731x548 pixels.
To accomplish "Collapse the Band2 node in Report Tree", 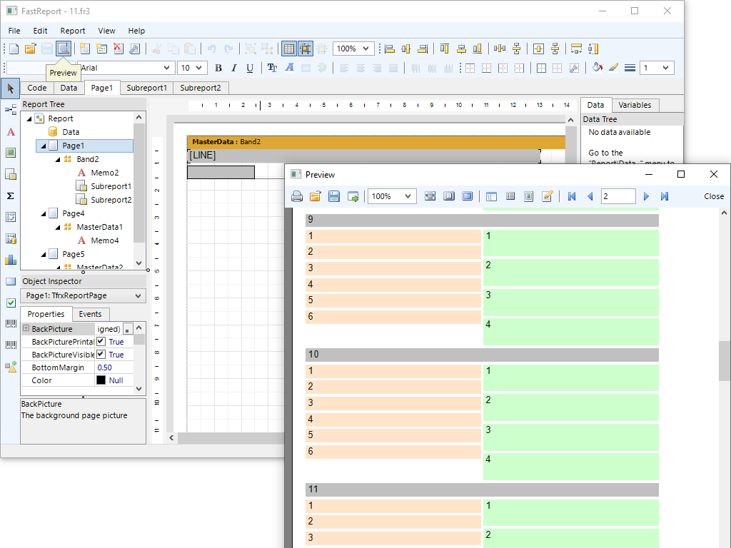I will point(58,159).
